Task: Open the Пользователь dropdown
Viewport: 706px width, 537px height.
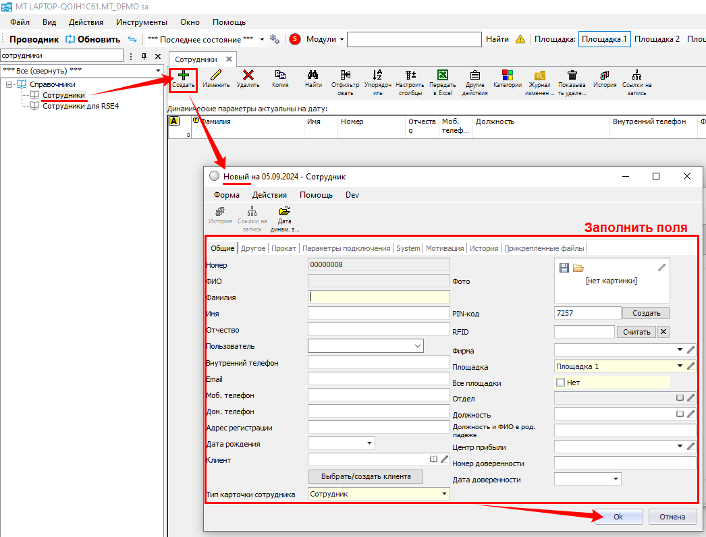Action: click(417, 346)
